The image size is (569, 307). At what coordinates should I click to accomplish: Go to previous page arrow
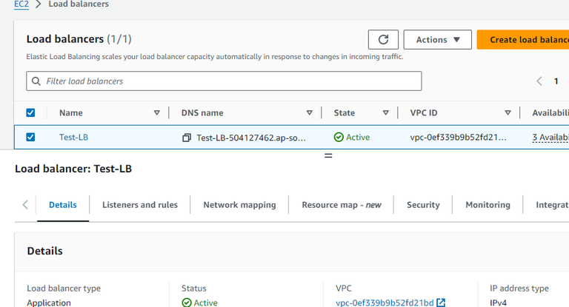tap(539, 81)
